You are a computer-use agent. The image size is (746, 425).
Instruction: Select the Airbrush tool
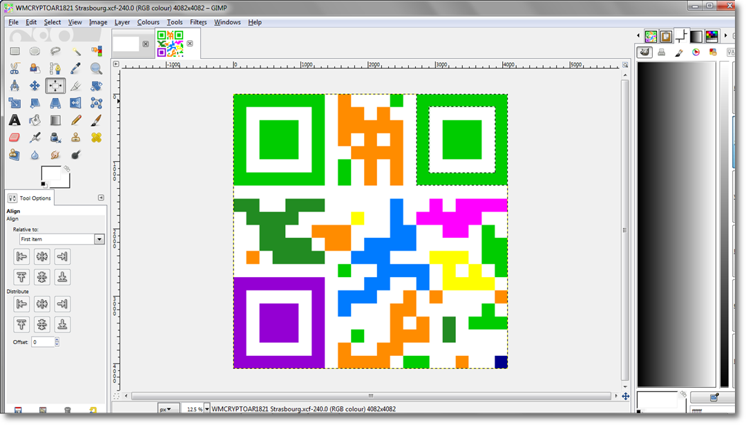coord(35,138)
